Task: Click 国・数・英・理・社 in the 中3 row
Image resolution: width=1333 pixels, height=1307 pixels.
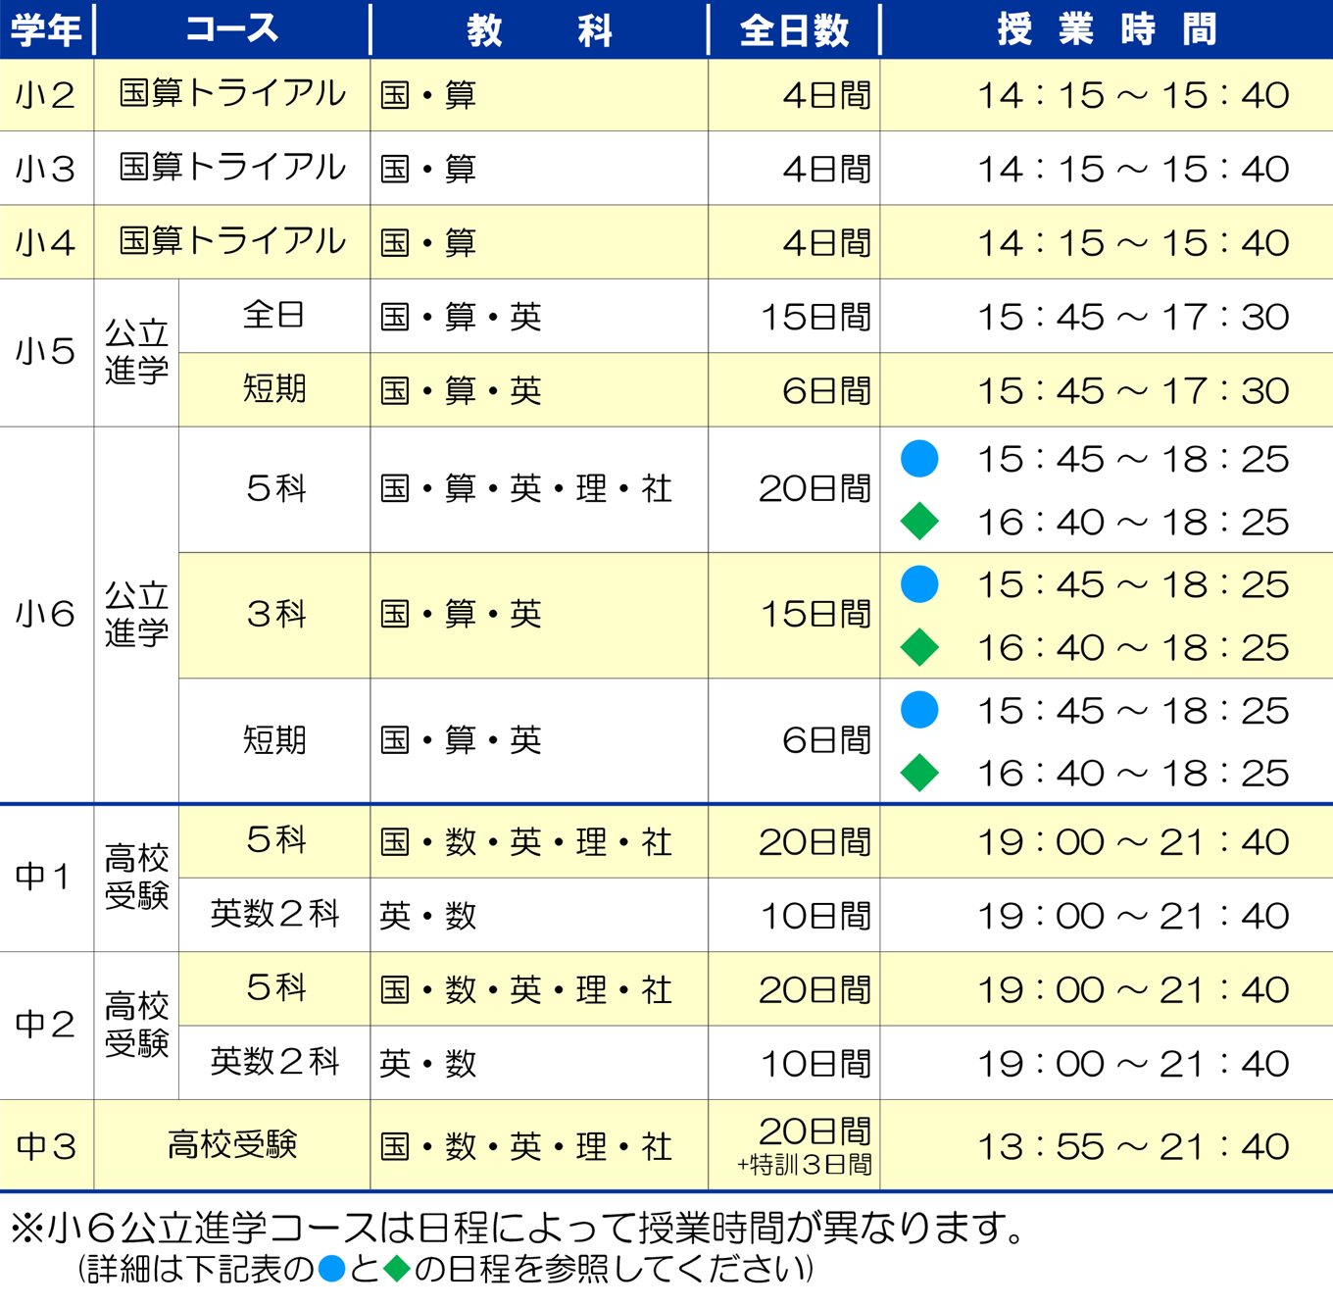Action: (x=526, y=1146)
